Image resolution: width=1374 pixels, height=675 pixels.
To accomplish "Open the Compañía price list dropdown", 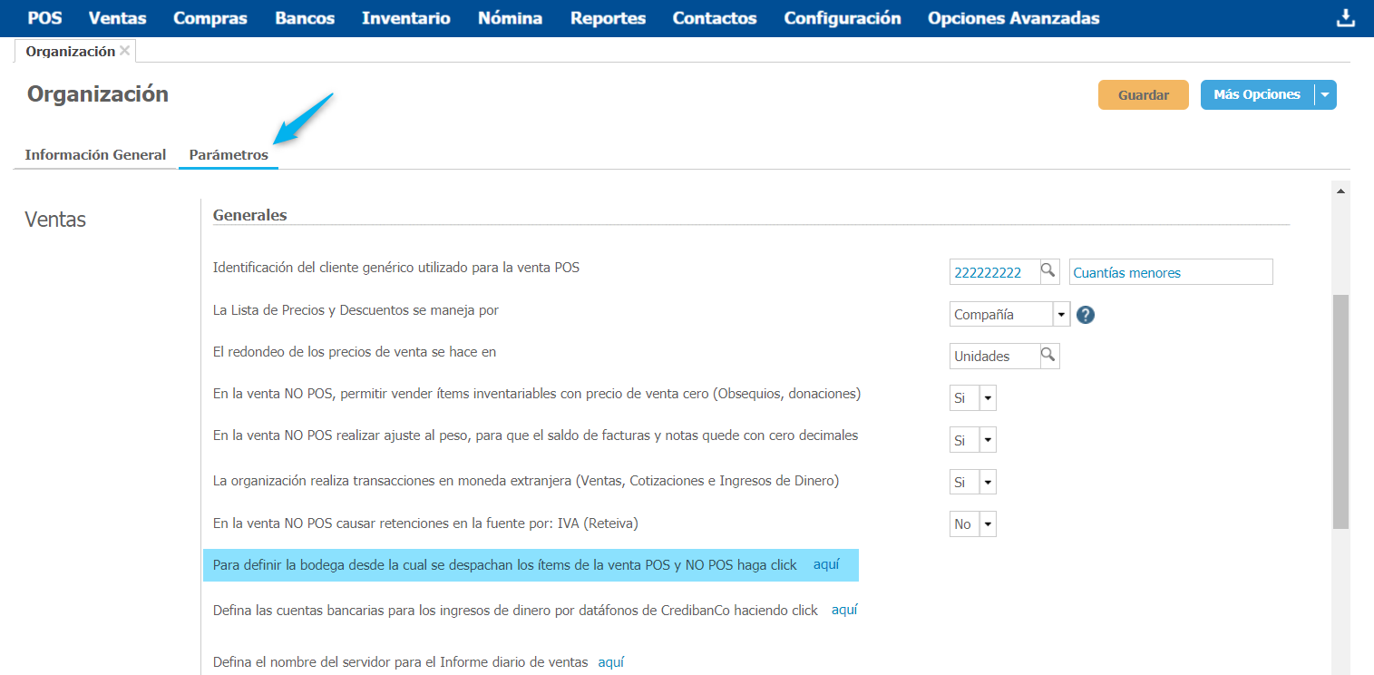I will click(1061, 315).
